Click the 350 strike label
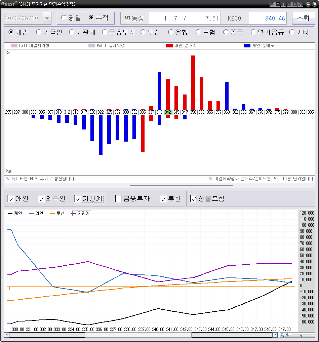This screenshot has height=342, width=319. point(193,112)
